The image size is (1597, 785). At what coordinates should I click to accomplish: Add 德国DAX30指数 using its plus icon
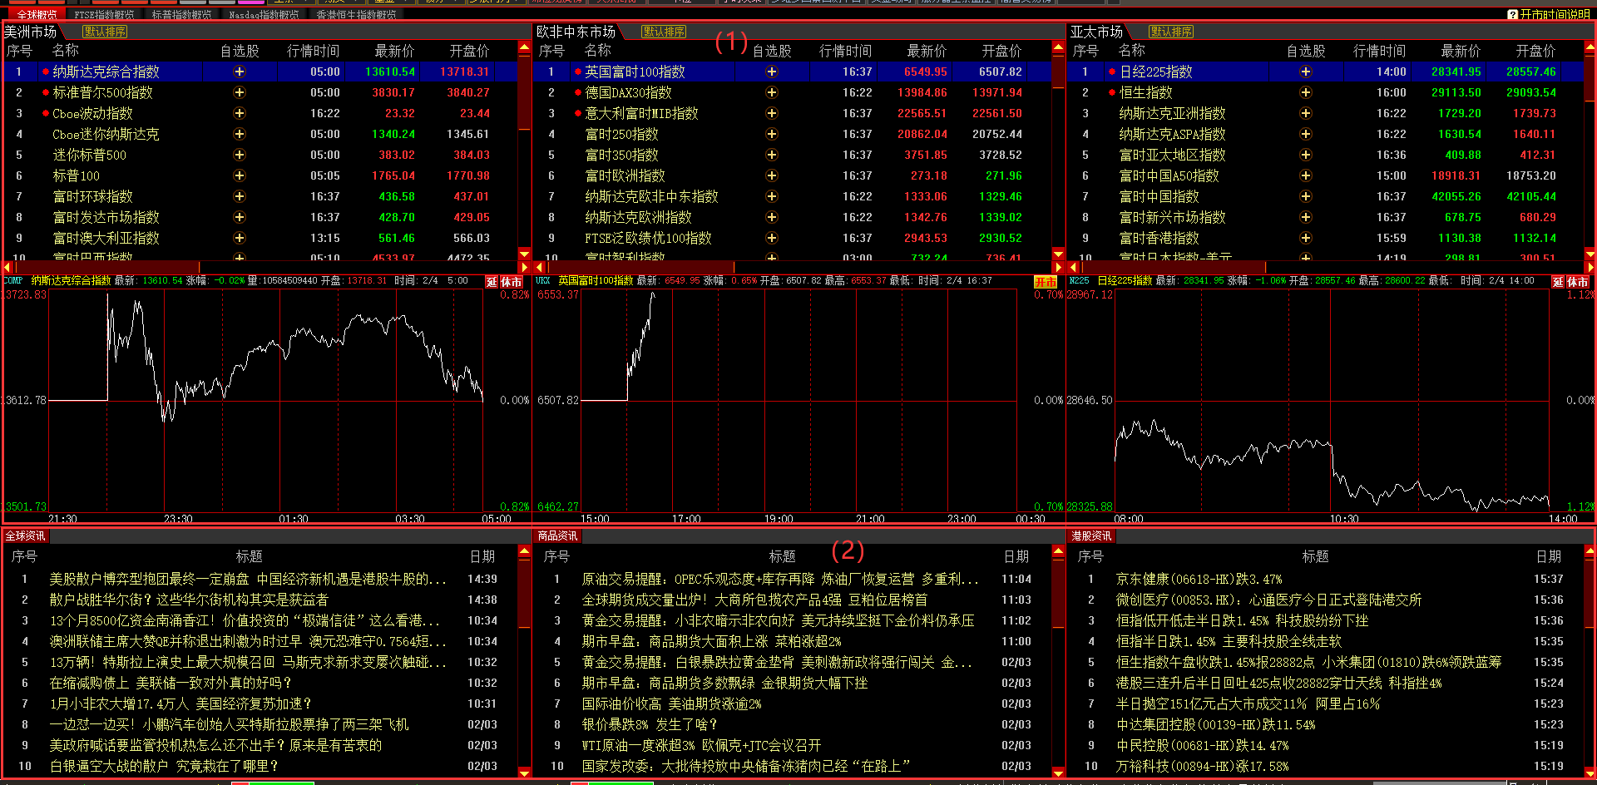click(772, 92)
